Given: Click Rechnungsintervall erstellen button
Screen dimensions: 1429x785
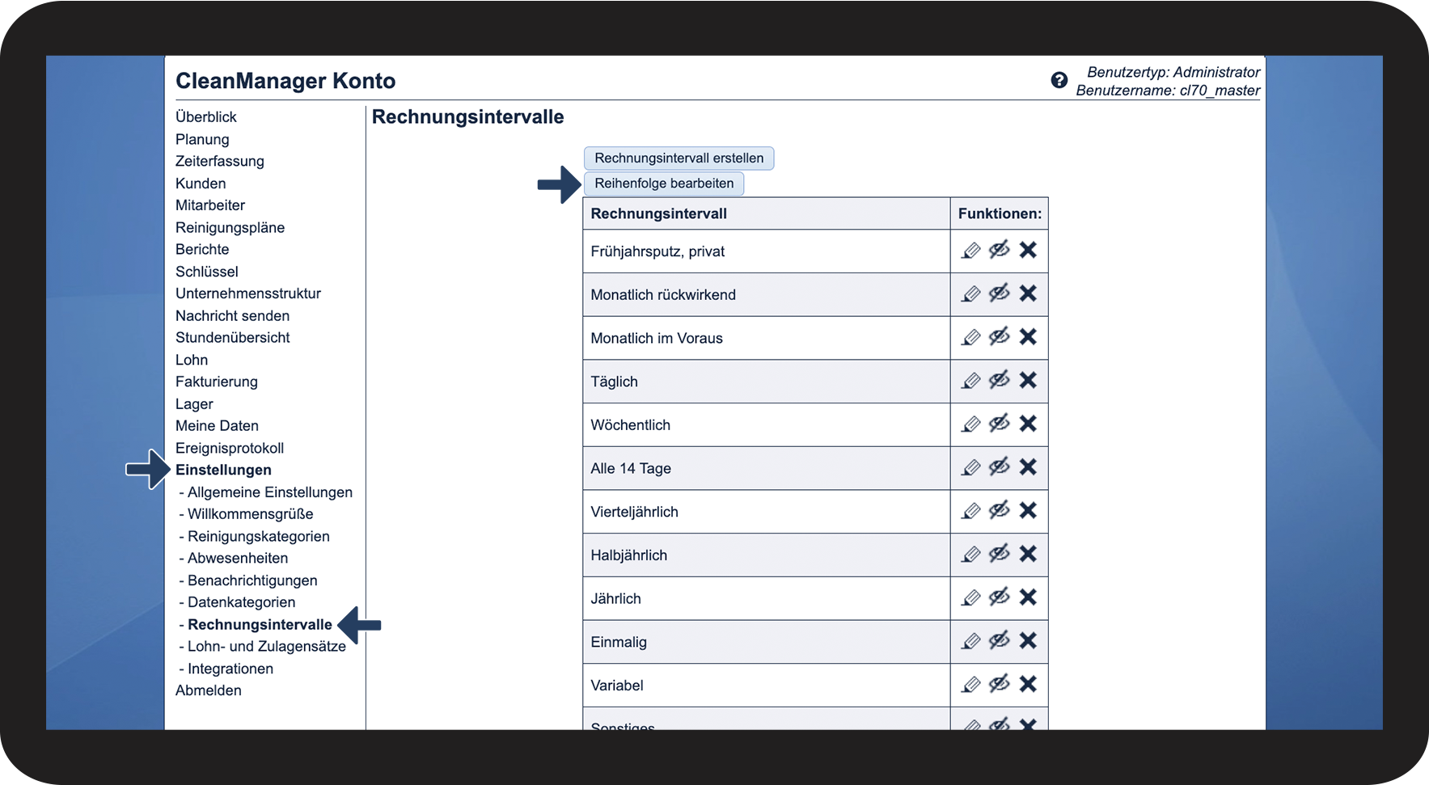Looking at the screenshot, I should tap(679, 158).
